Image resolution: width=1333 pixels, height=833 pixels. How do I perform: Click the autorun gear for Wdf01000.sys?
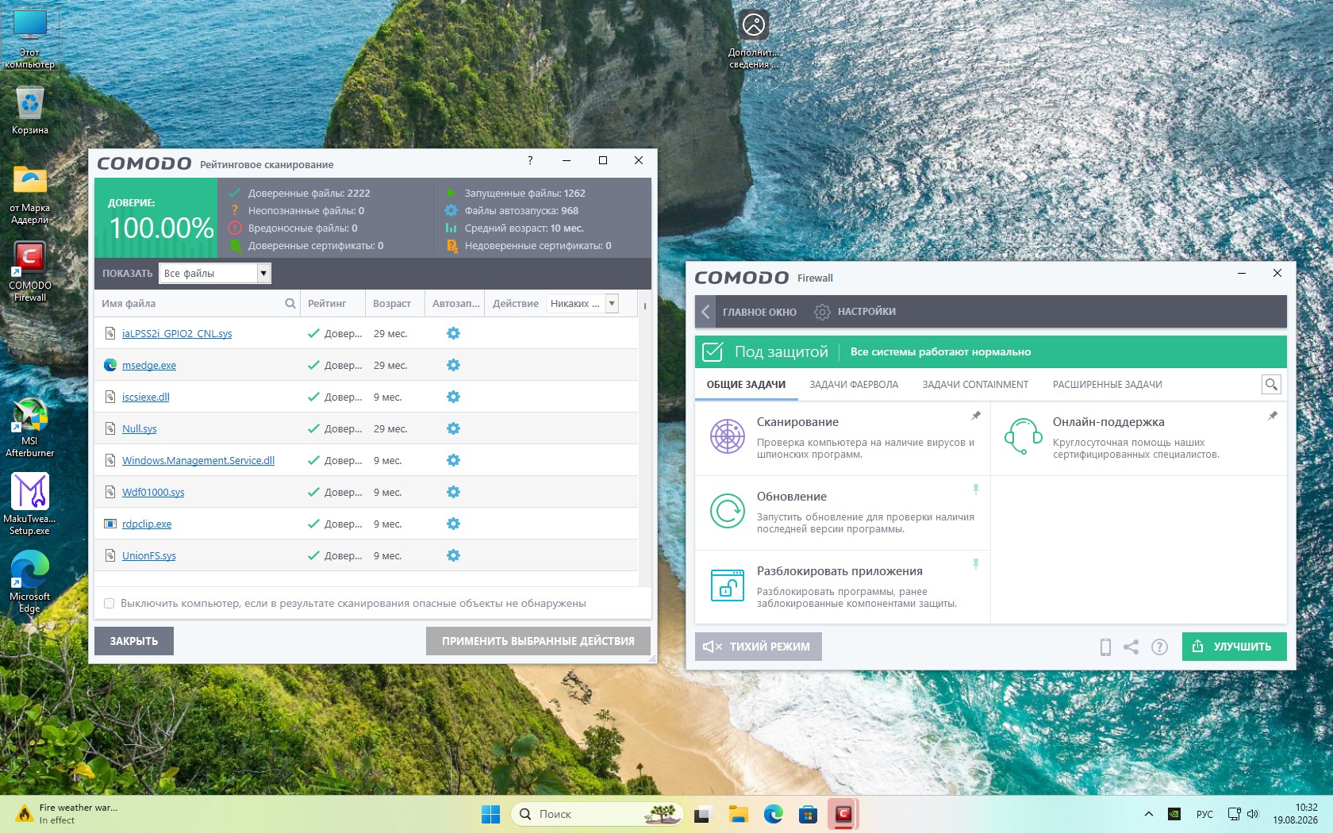(x=453, y=492)
